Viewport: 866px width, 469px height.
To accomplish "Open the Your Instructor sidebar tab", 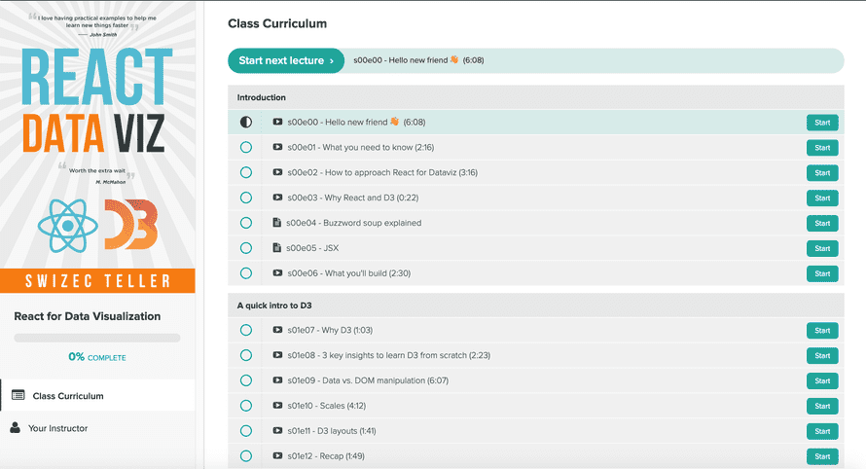I will (57, 428).
